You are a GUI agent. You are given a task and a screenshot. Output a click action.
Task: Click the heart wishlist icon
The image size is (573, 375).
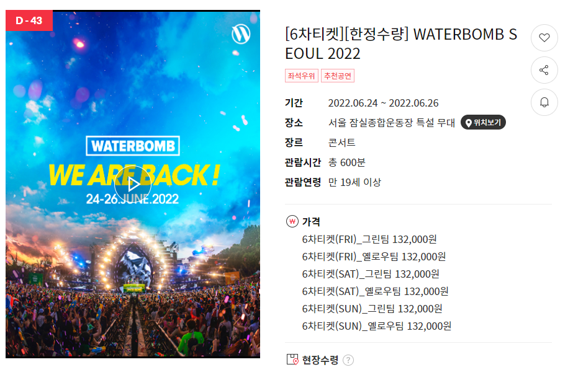click(x=544, y=38)
